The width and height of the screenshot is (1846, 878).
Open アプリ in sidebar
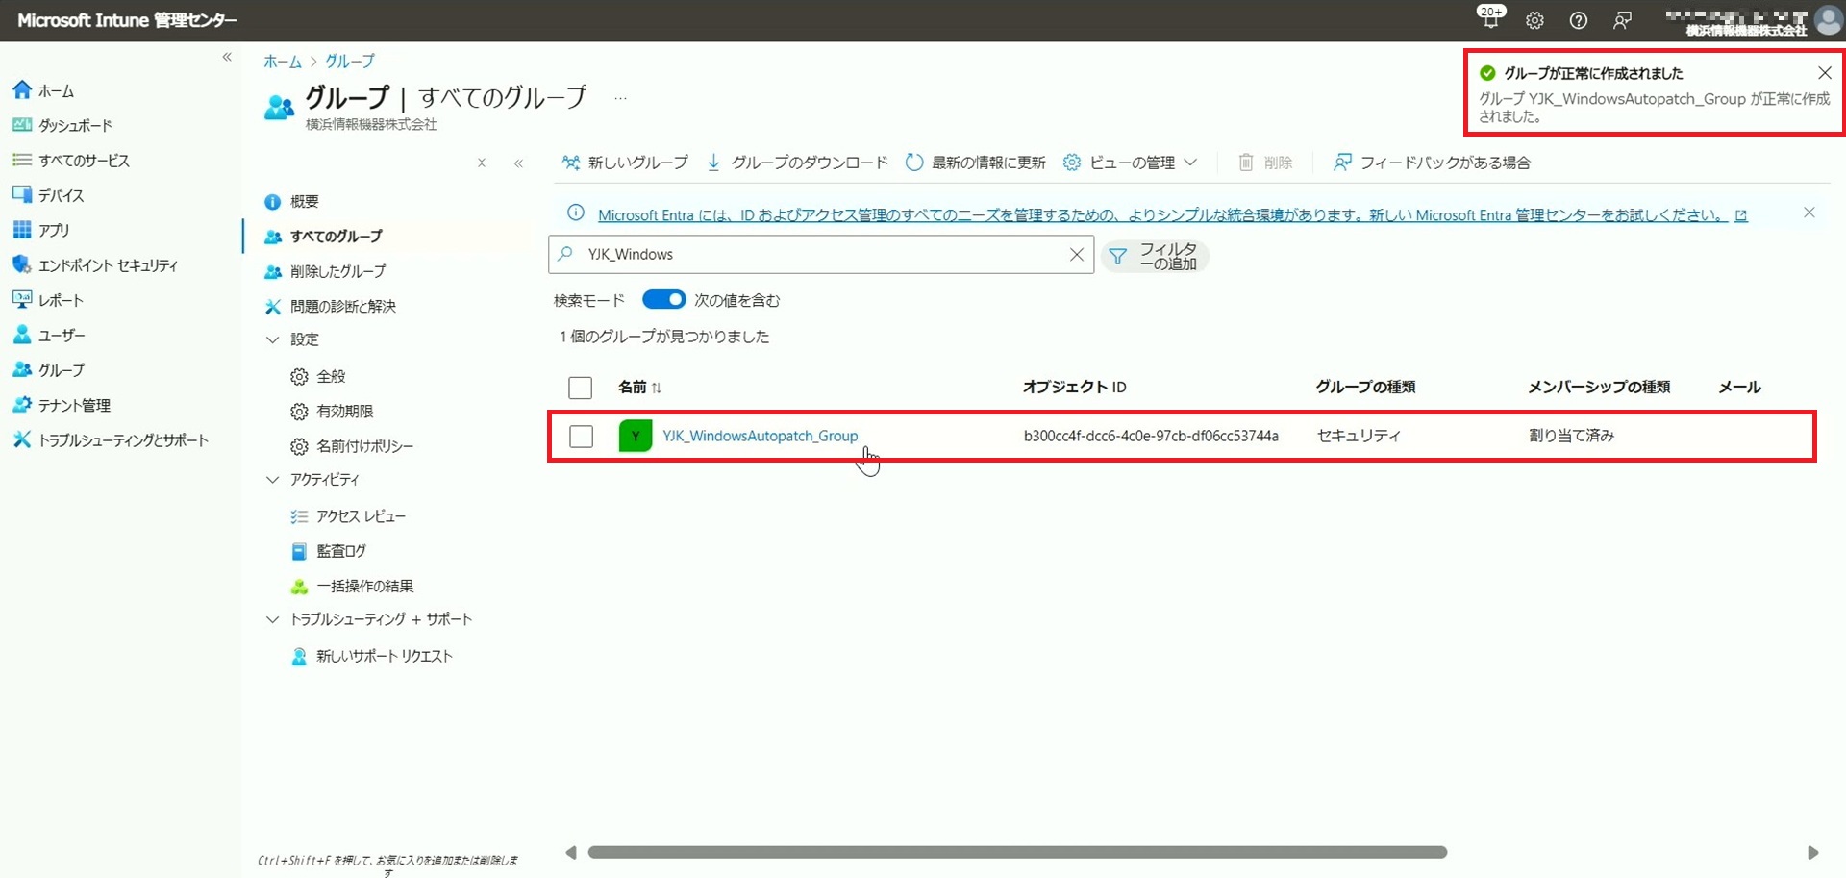[x=40, y=230]
